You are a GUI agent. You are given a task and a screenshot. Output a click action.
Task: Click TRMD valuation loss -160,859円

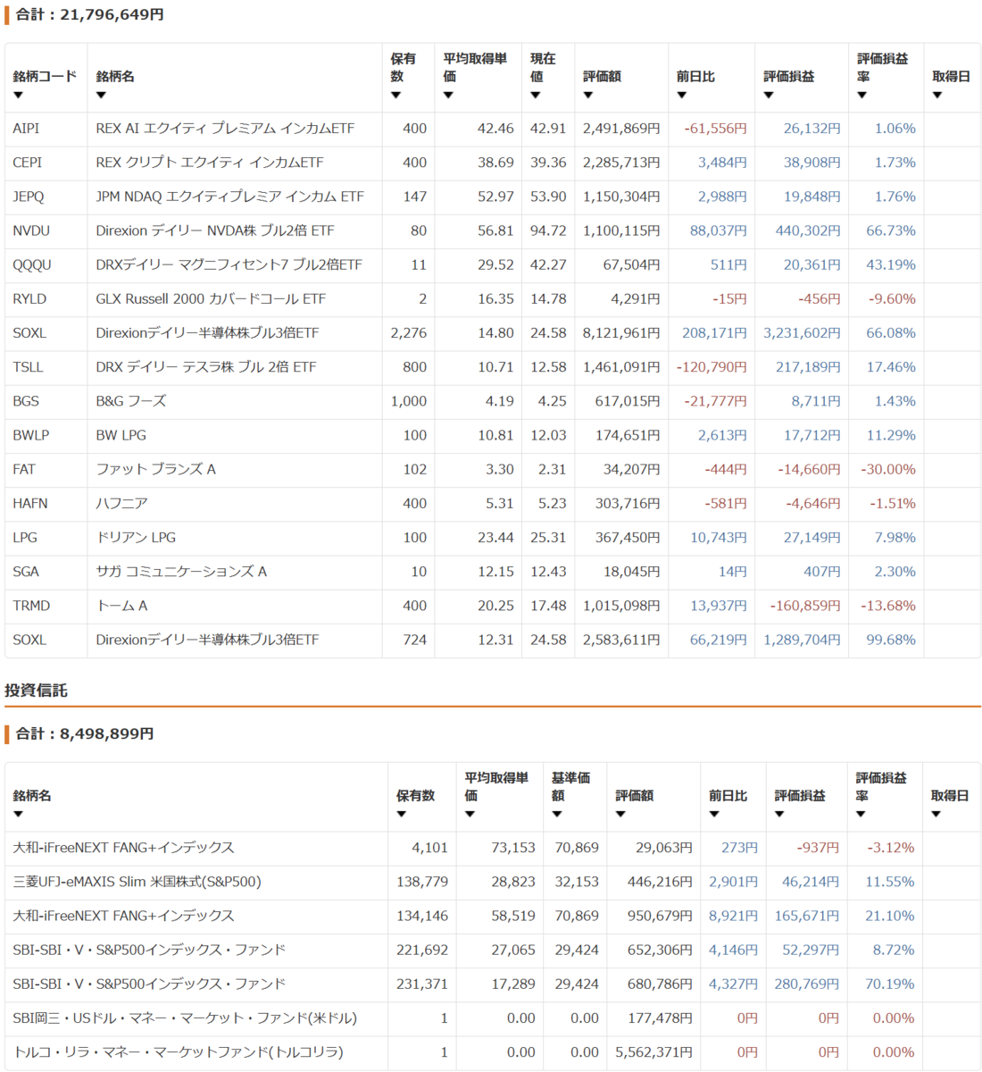pyautogui.click(x=805, y=606)
